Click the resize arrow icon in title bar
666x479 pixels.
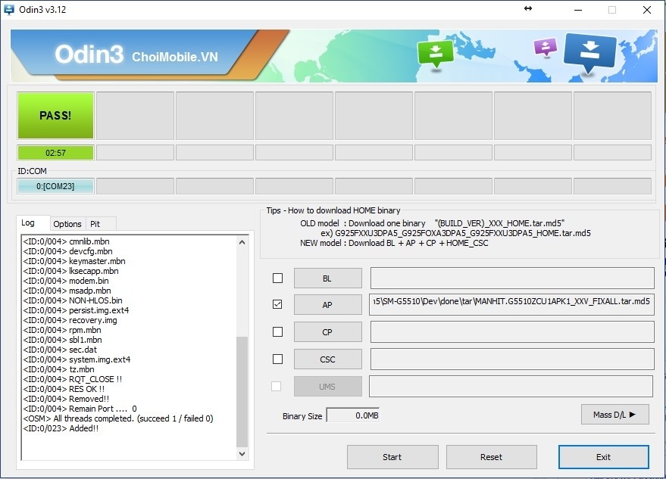pos(528,9)
